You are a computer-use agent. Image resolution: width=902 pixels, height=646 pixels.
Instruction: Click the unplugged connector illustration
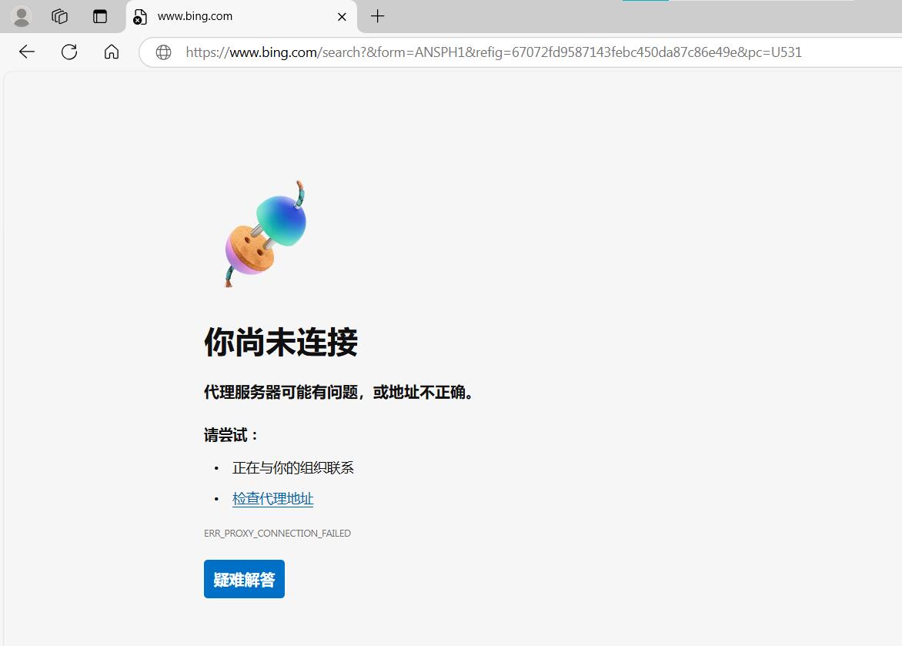(266, 234)
